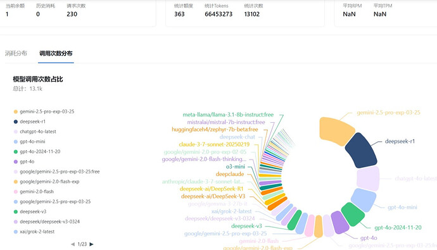Toggle gpt-4o-2024-11-20 legend entry
The height and width of the screenshot is (250, 437).
(37, 152)
